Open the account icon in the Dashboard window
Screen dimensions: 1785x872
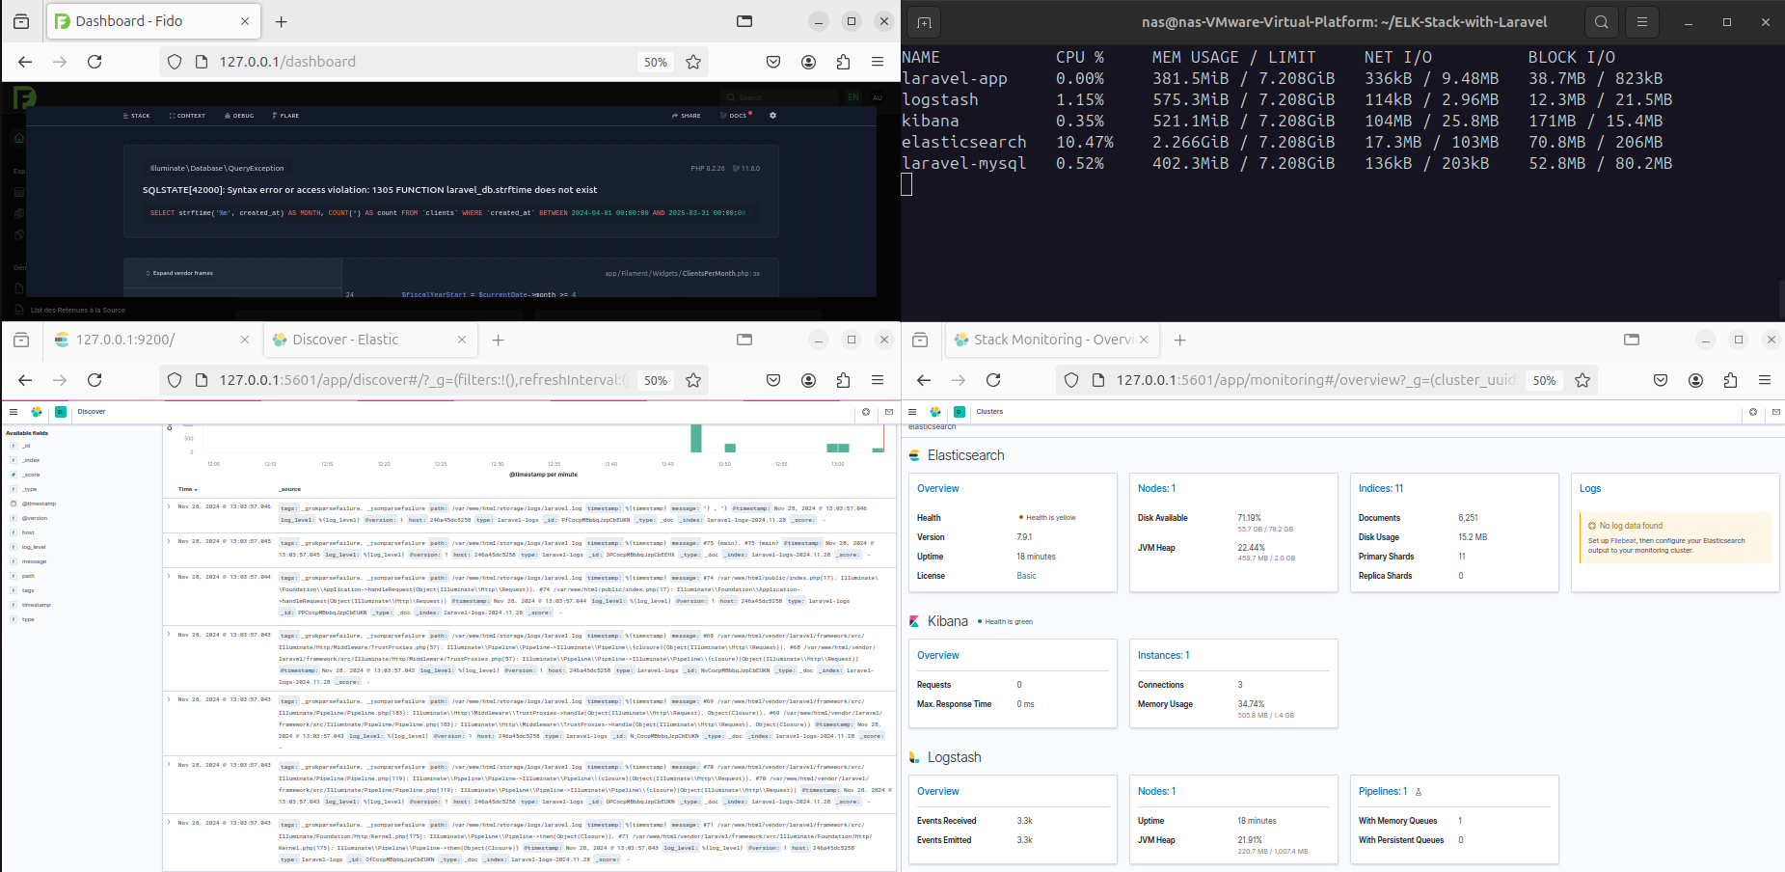[808, 62]
